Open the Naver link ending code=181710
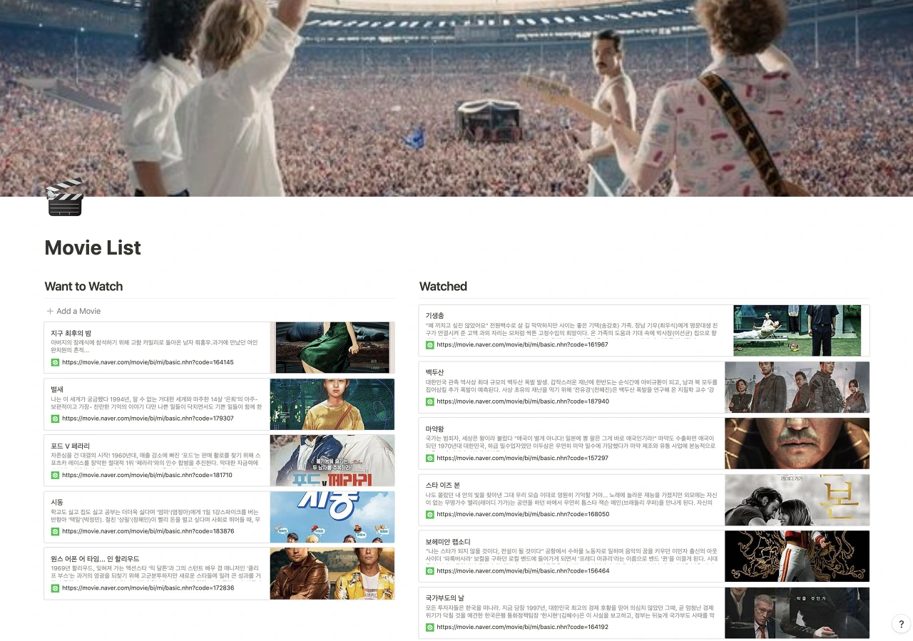 click(x=148, y=475)
